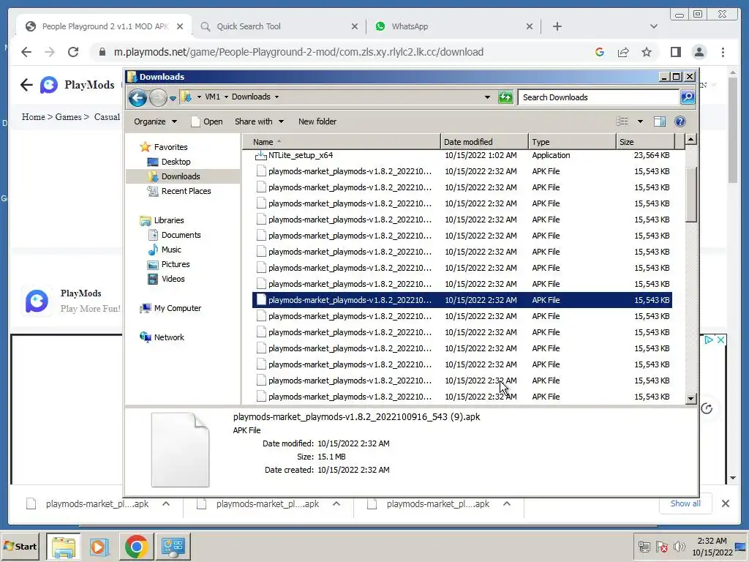Click the Chrome address bar URL
This screenshot has height=562, width=749.
298,52
